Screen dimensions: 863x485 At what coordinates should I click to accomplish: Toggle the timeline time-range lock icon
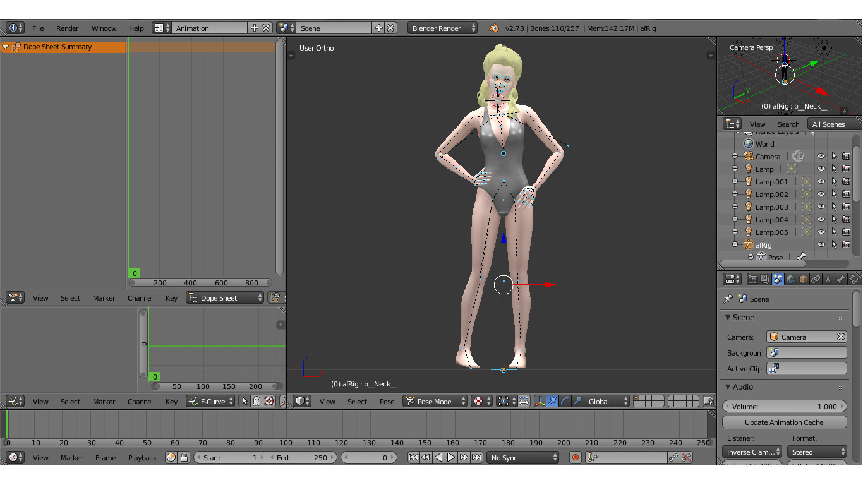point(184,457)
